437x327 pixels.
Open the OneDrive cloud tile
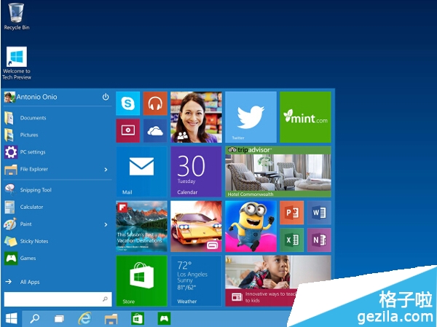155,131
